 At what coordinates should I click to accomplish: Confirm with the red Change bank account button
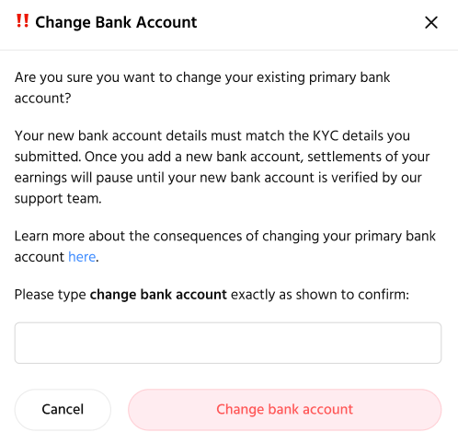pyautogui.click(x=285, y=410)
